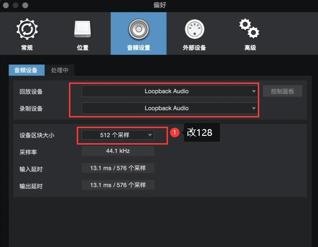Click the 设备区块大小 label

tap(37, 135)
